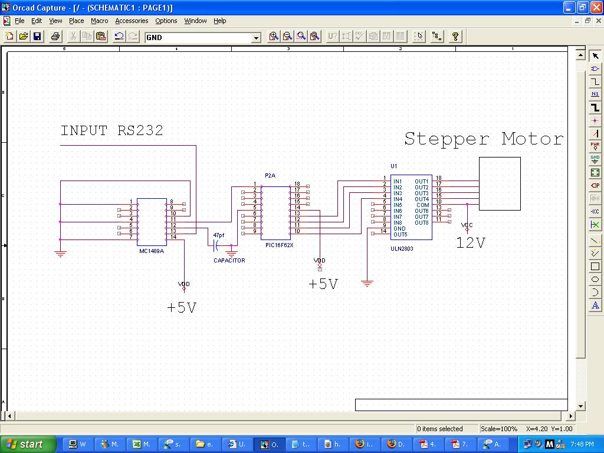Click the system tray clock 7:48 PM
This screenshot has height=453, width=604.
pos(582,445)
